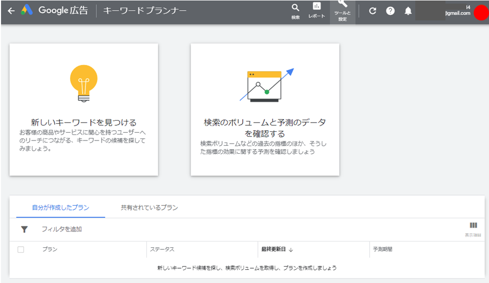
Task: Open the Google Ads logo
Action: [x=27, y=10]
